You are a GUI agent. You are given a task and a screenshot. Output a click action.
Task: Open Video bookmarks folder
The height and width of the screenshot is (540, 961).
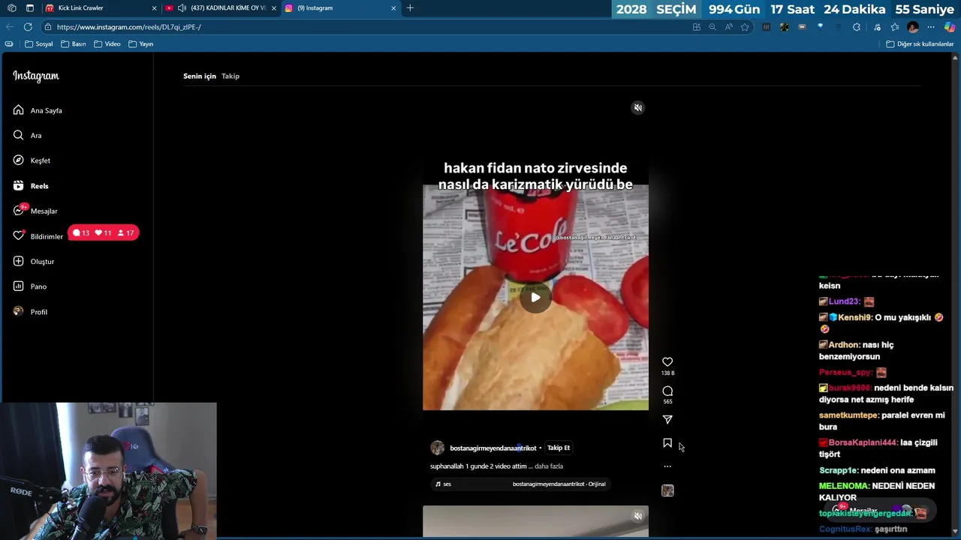[x=107, y=44]
